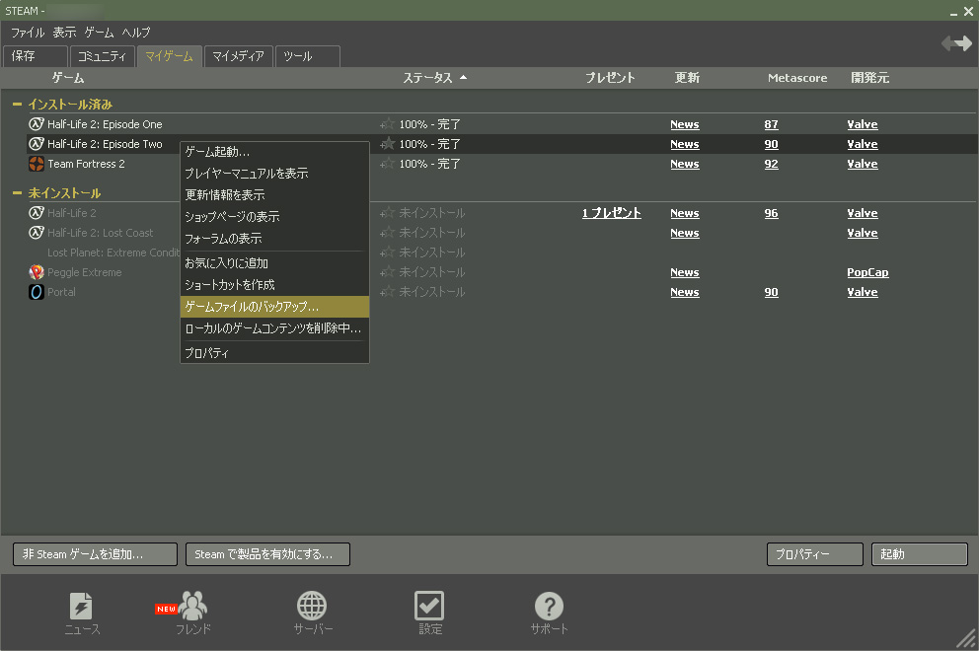Open Metascore 96 link for Half-Life 2
This screenshot has width=979, height=651.
coord(771,213)
